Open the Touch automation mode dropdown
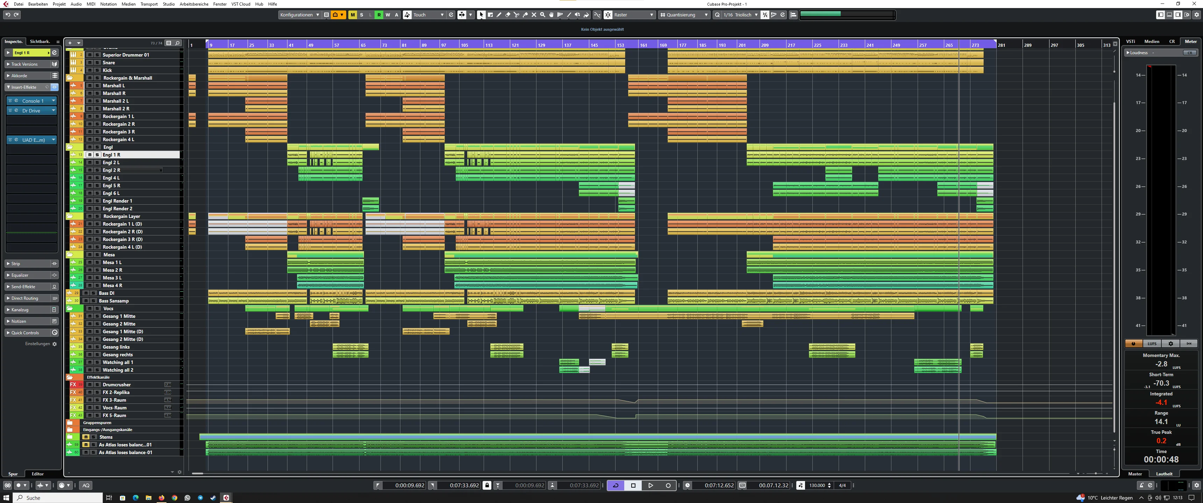The width and height of the screenshot is (1203, 503). coord(428,15)
